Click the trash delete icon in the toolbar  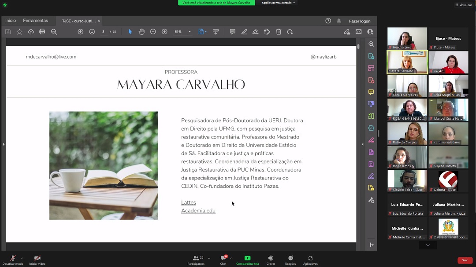[x=279, y=32]
